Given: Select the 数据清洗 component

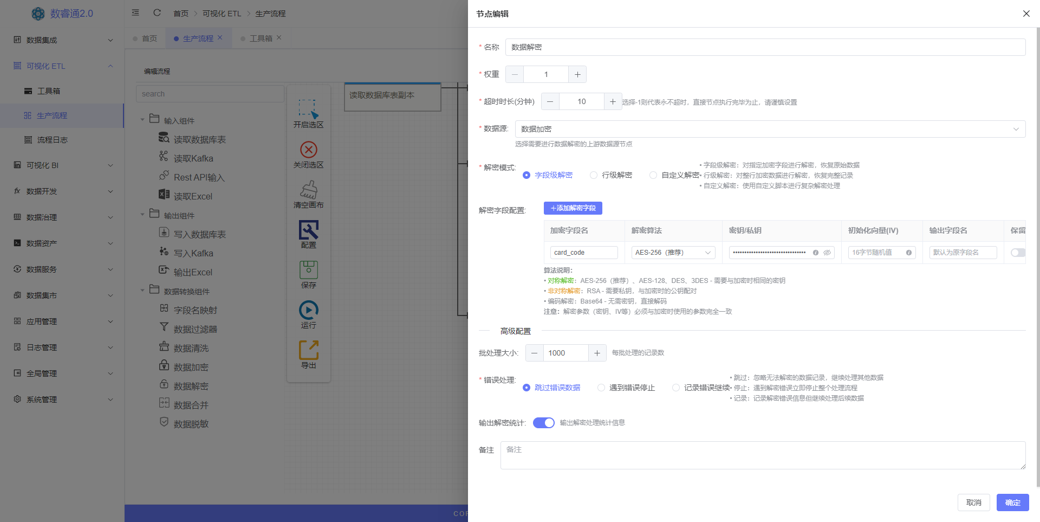Looking at the screenshot, I should (184, 348).
